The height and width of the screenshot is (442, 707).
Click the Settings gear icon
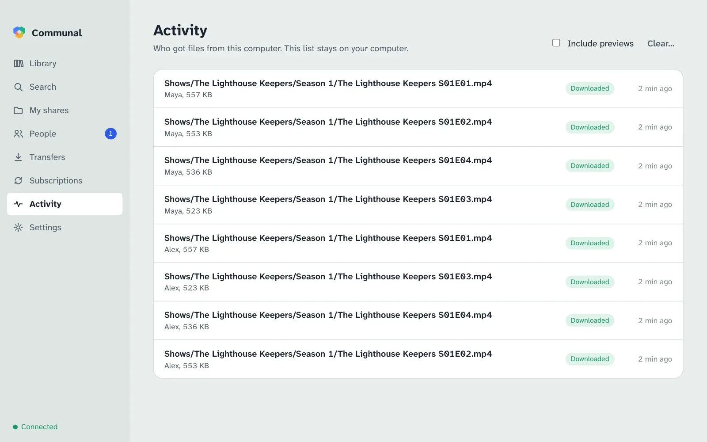tap(18, 228)
